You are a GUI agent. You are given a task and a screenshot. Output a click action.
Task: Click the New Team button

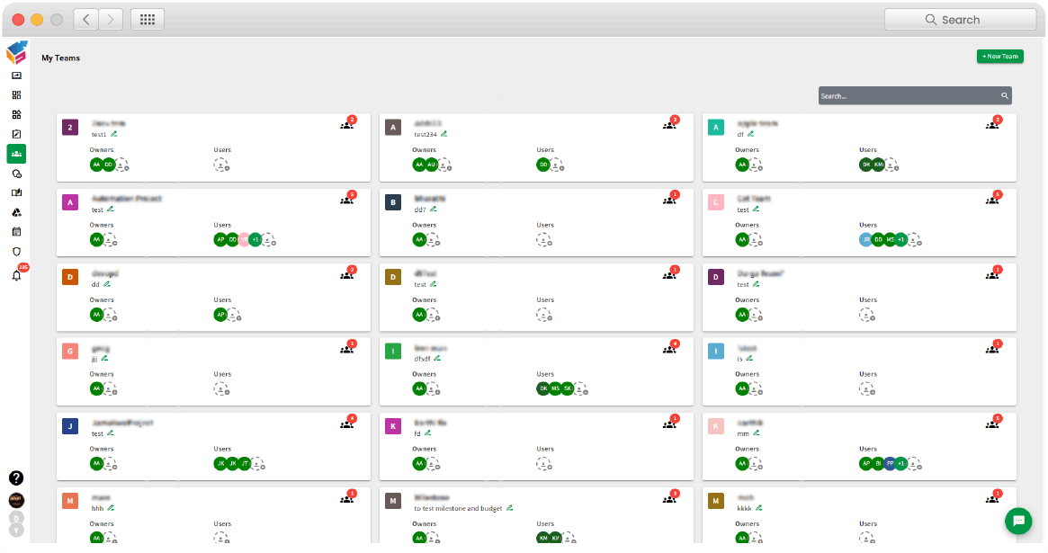[x=999, y=56]
